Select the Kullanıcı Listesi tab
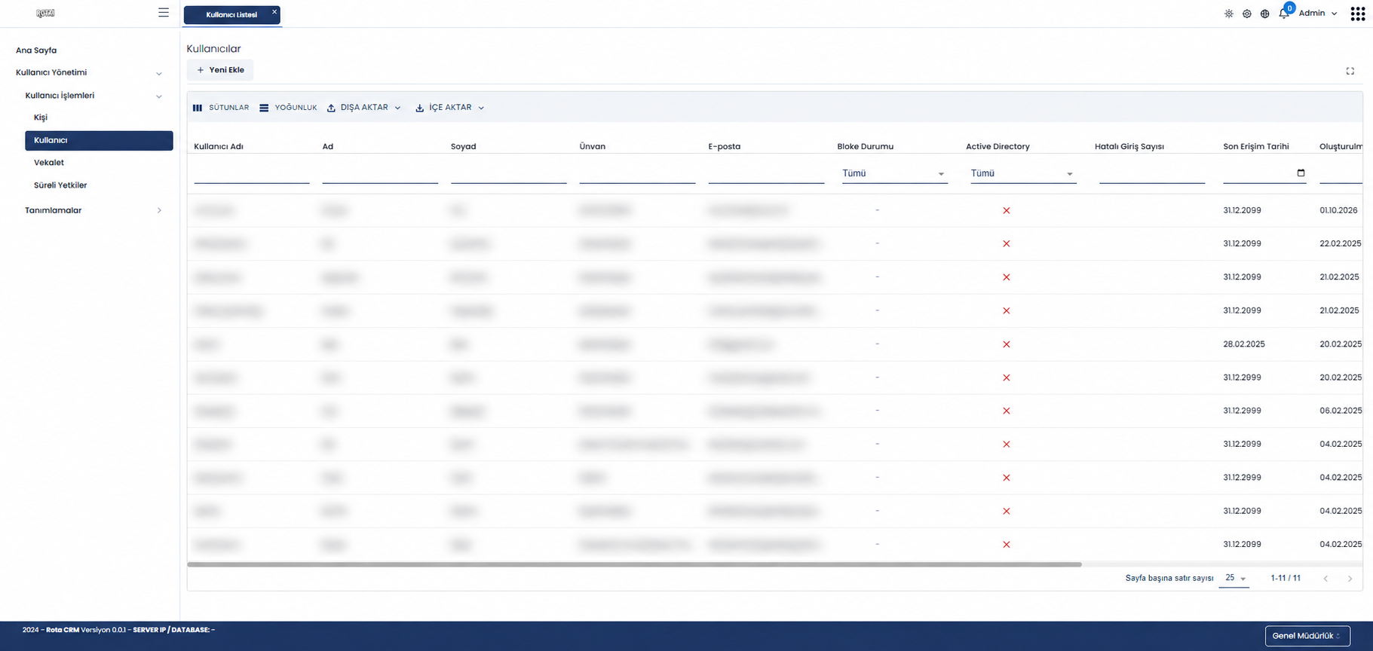1373x651 pixels. click(231, 14)
